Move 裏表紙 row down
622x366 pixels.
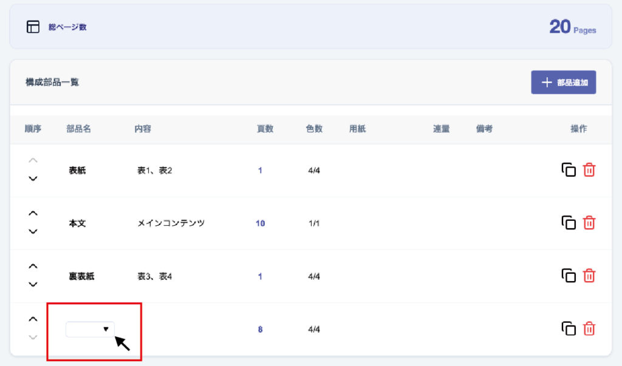click(x=33, y=284)
